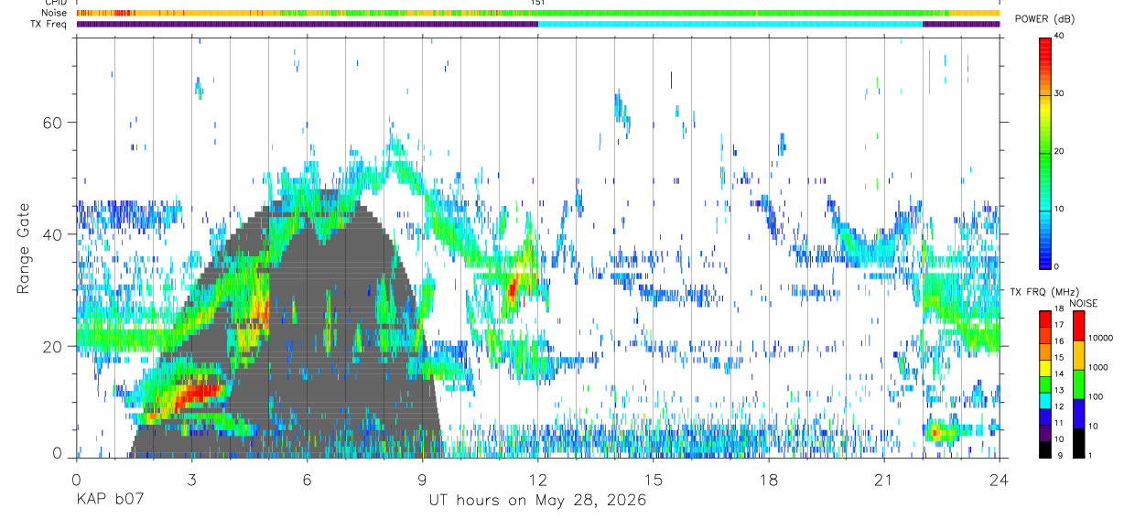Click the TX FRQ (MHz) color legend bar
Image resolution: width=1124 pixels, height=519 pixels.
pos(1045,384)
